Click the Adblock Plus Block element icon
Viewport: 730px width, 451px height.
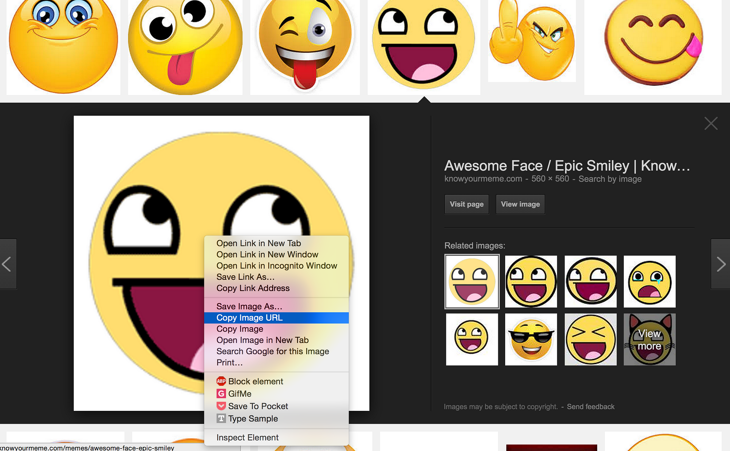tap(221, 381)
